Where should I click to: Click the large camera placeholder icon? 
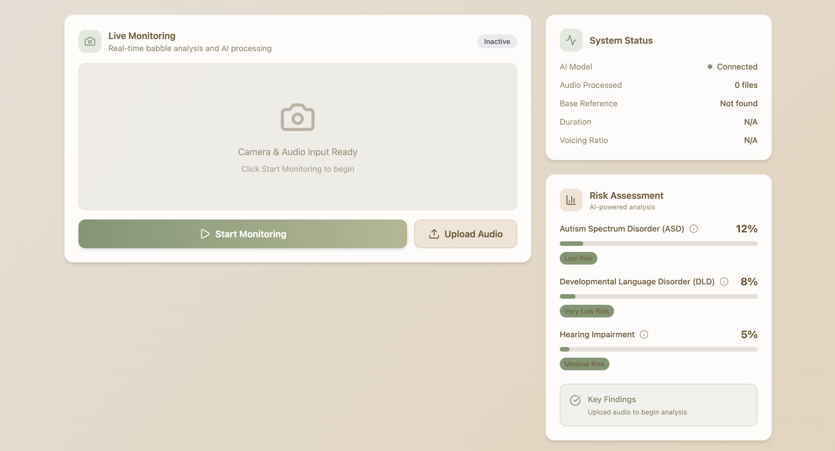[x=297, y=117]
